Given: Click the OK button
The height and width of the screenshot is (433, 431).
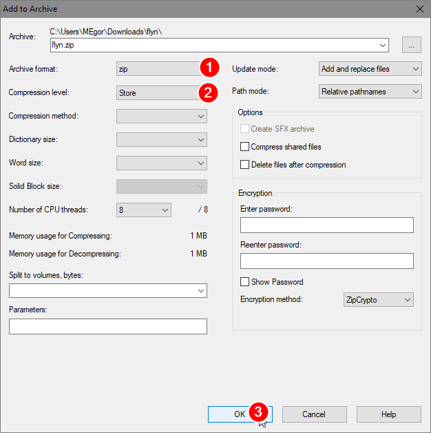Looking at the screenshot, I should 240,414.
